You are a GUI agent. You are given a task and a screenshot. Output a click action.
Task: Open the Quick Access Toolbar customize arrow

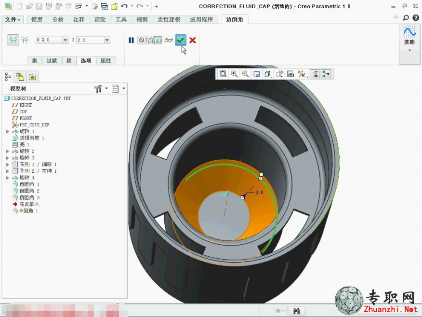(x=157, y=6)
